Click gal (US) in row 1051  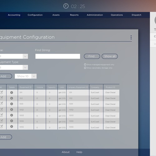pos(62,104)
